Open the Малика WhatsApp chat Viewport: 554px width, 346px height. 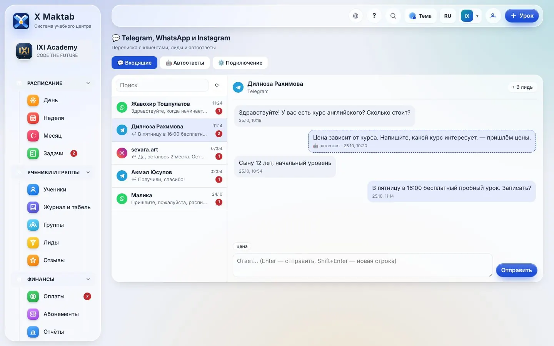[x=169, y=199]
